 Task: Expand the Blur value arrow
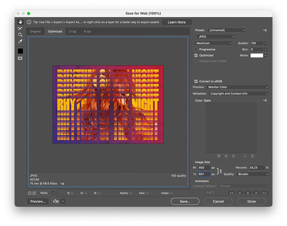[x=266, y=49]
